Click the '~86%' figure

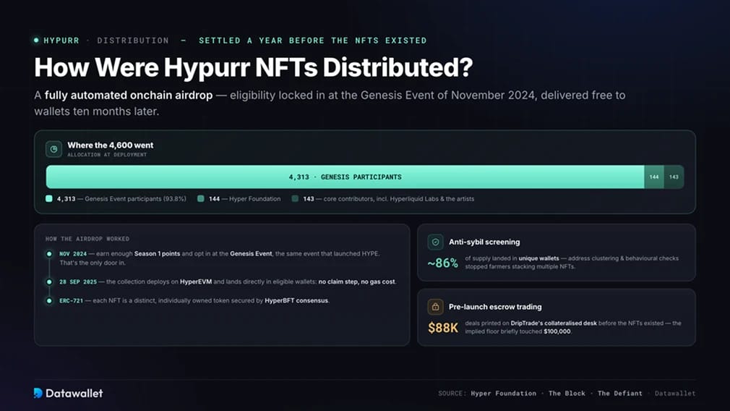click(x=443, y=263)
